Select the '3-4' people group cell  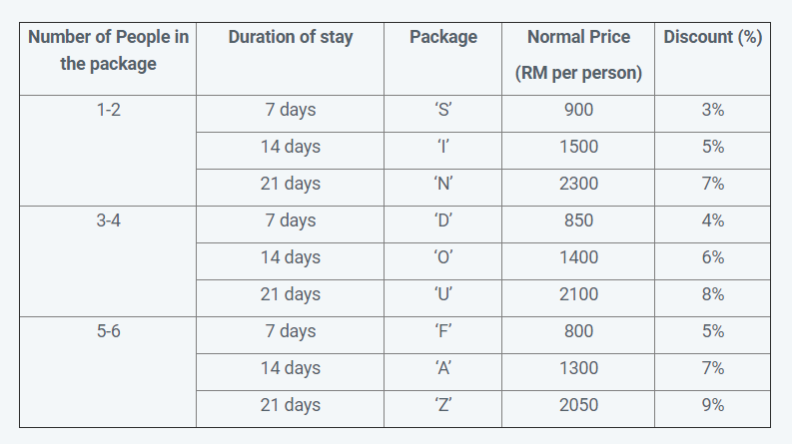pos(108,221)
